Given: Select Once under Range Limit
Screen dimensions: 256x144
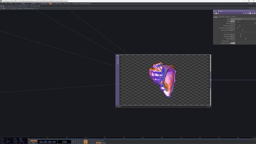Looking at the screenshot, I should (104, 143).
